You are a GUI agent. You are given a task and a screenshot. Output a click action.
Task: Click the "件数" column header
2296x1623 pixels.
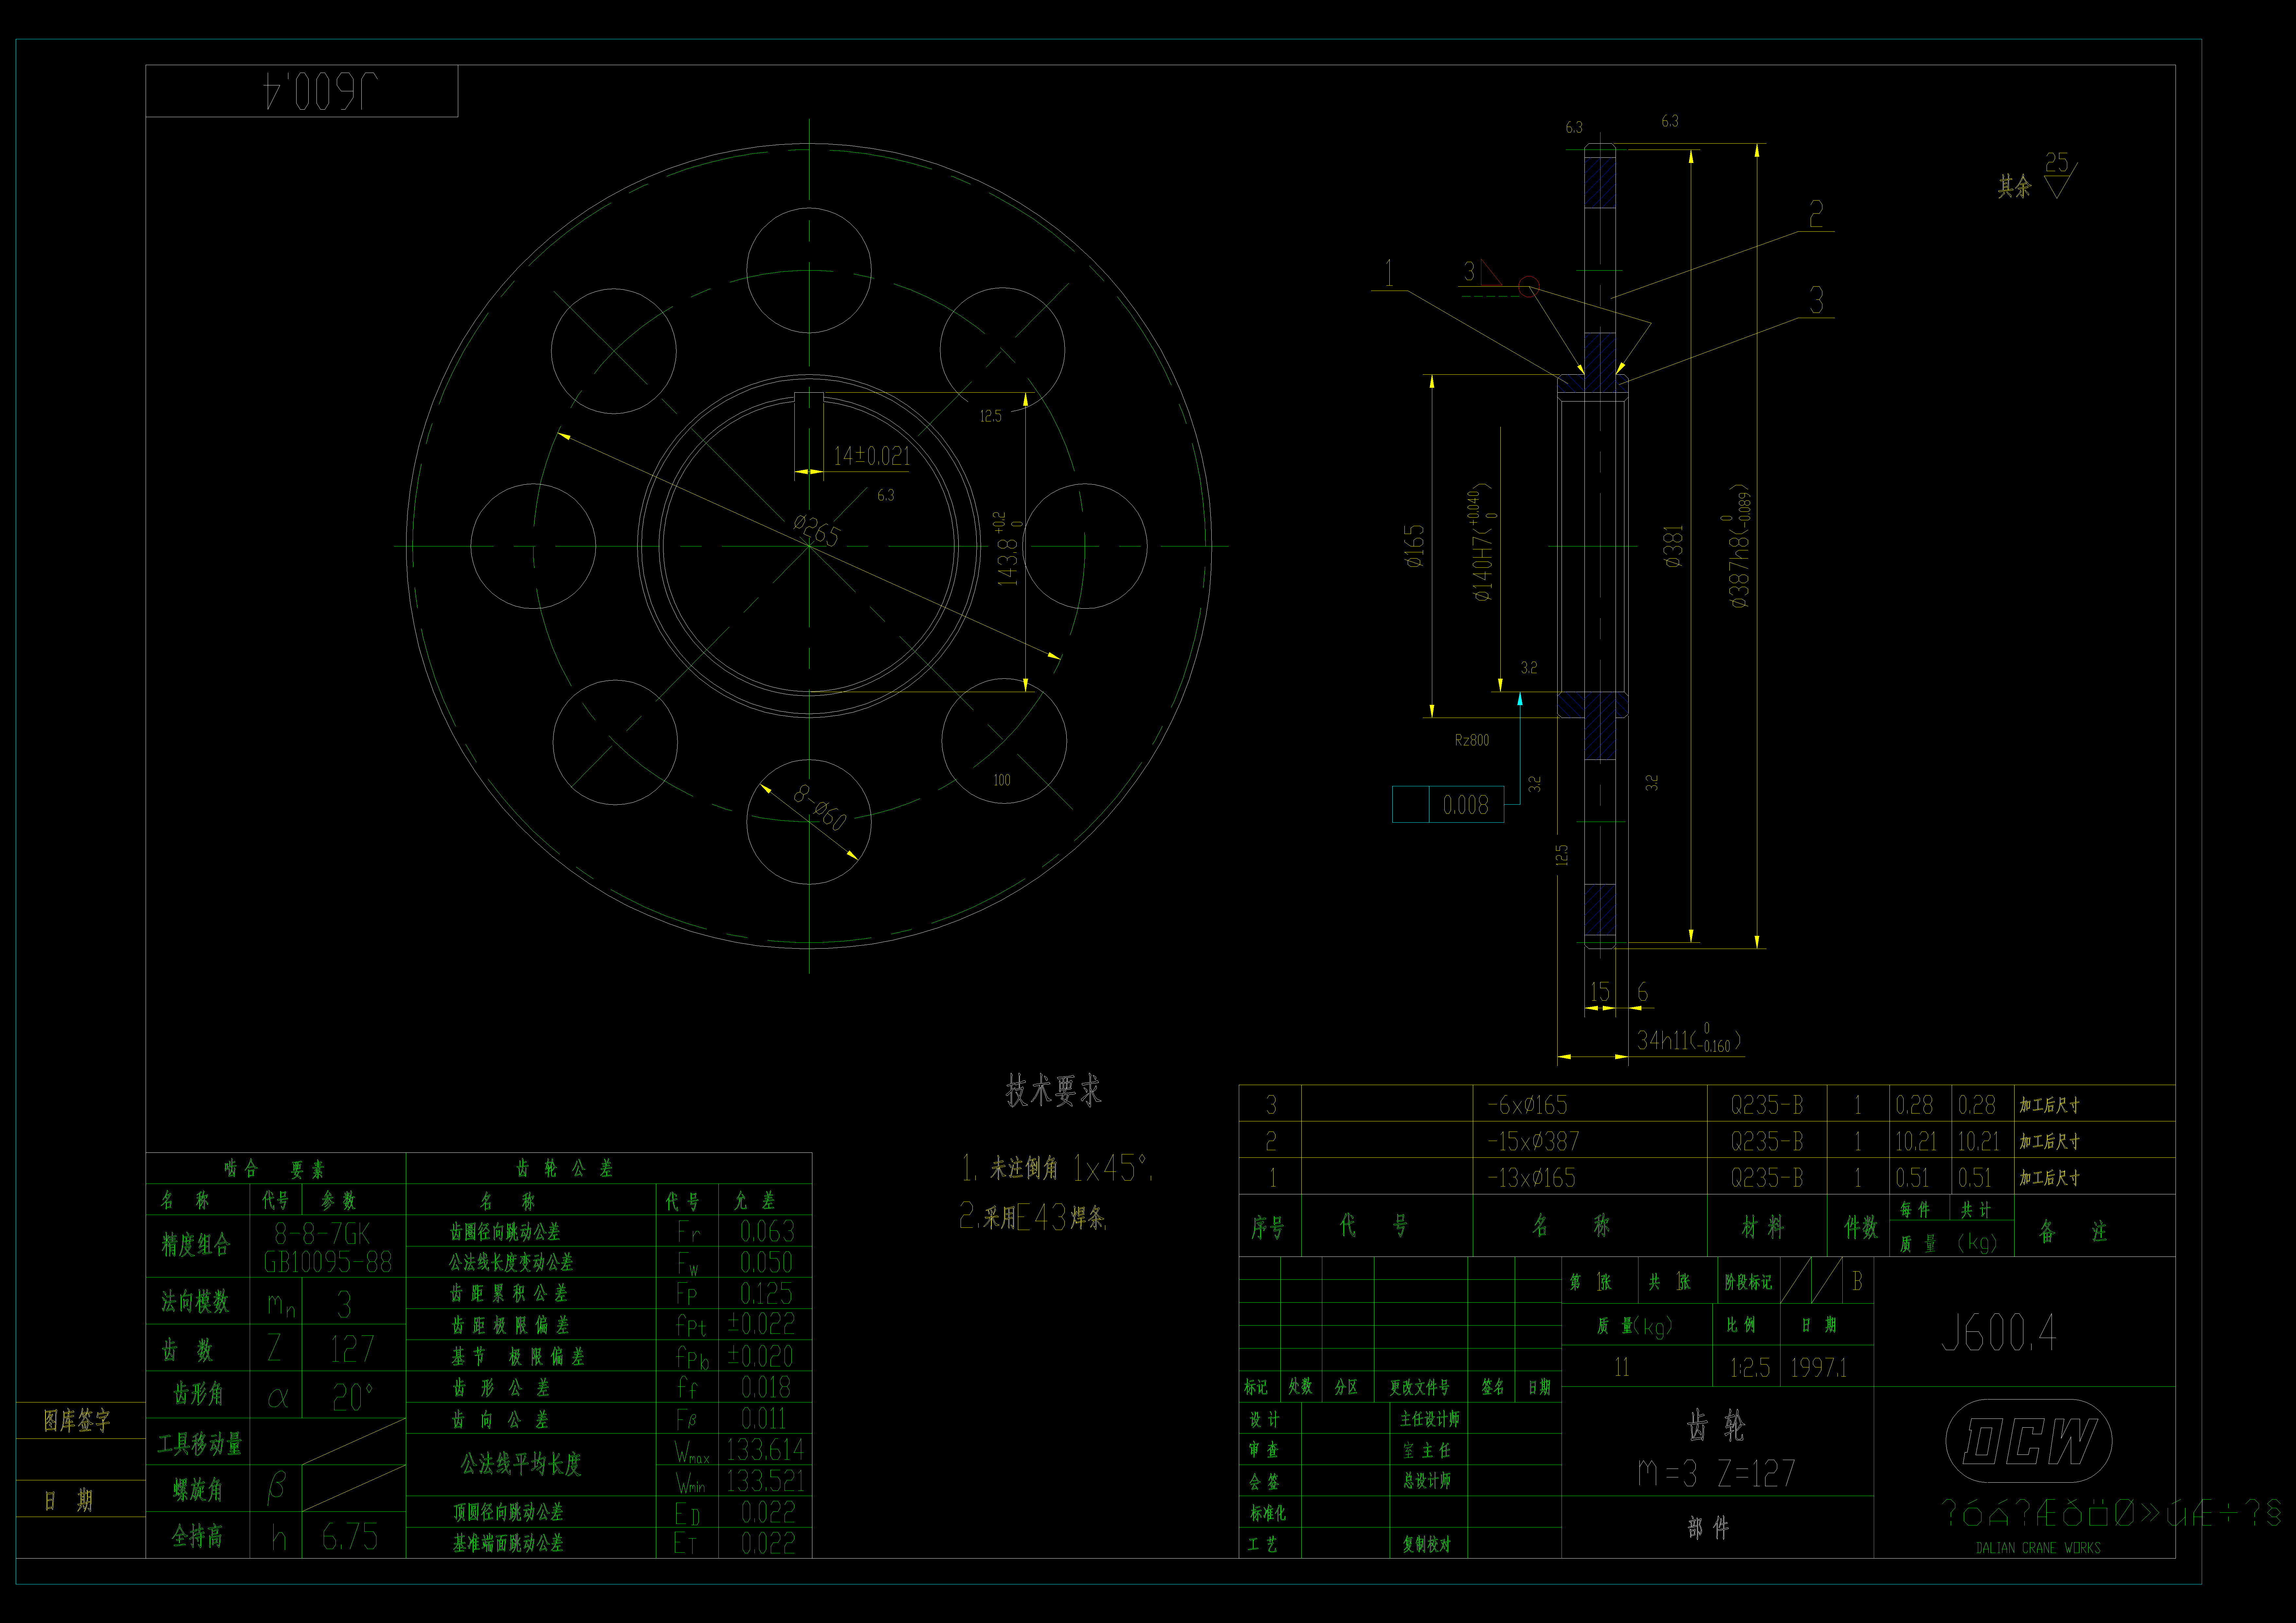point(1861,1227)
